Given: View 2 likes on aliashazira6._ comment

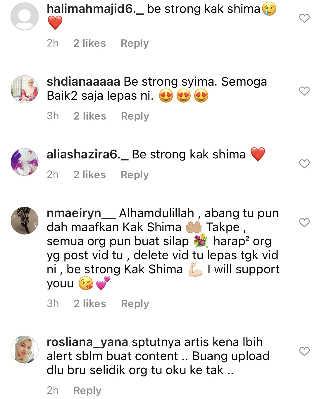Looking at the screenshot, I should click(x=89, y=175).
